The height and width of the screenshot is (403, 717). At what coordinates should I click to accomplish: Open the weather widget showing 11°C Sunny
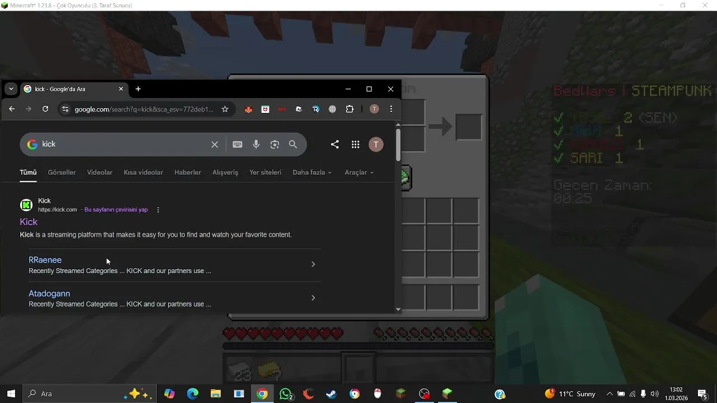(x=570, y=394)
